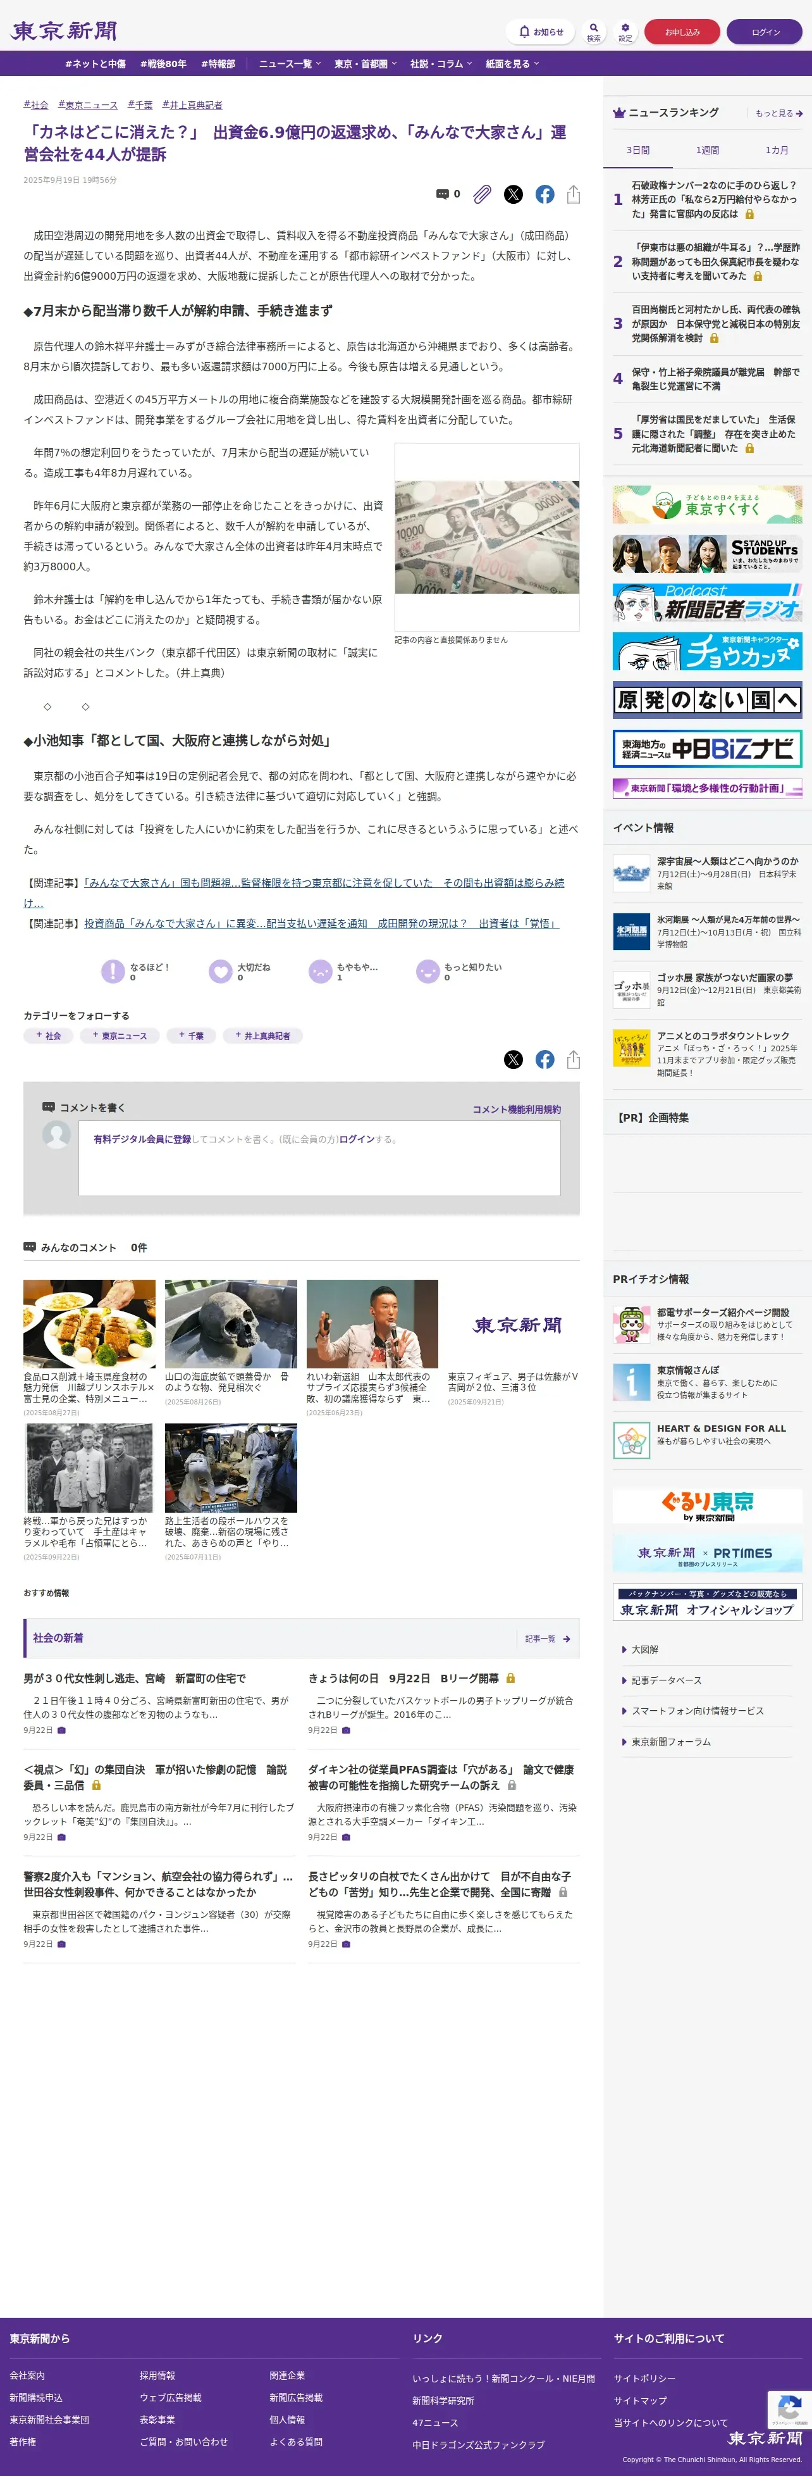Click share upload icon below article
The image size is (812, 2476).
(574, 1060)
